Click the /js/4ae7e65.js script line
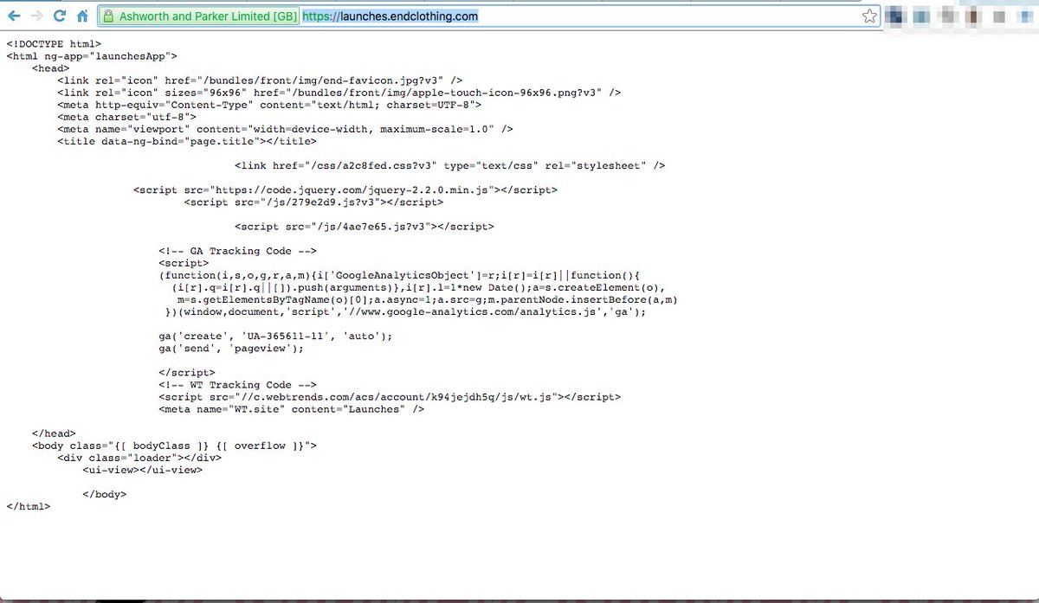Image resolution: width=1039 pixels, height=603 pixels. tap(365, 226)
